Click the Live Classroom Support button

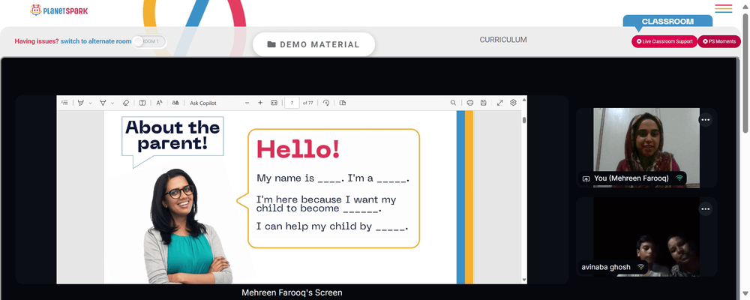point(664,42)
